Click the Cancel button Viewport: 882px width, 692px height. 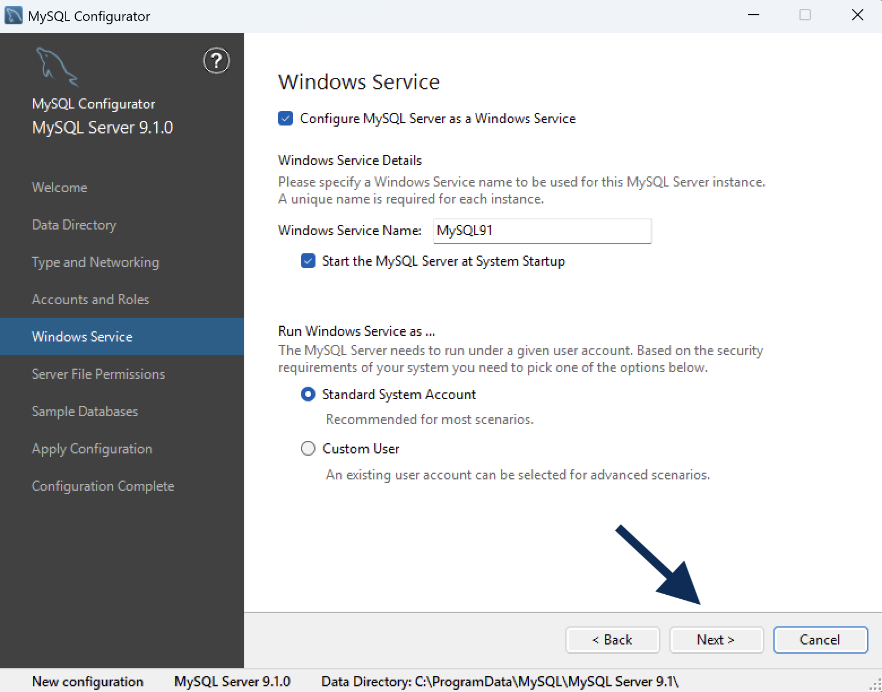pos(820,640)
